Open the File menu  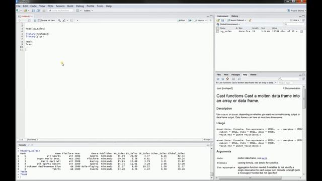18,6
